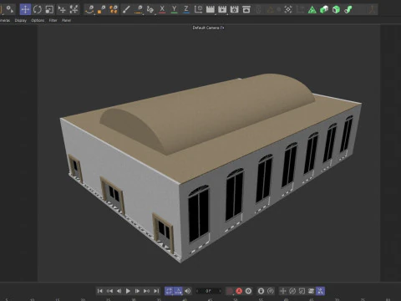The width and height of the screenshot is (401, 301).
Task: Toggle Z axis lock
Action: [186, 9]
